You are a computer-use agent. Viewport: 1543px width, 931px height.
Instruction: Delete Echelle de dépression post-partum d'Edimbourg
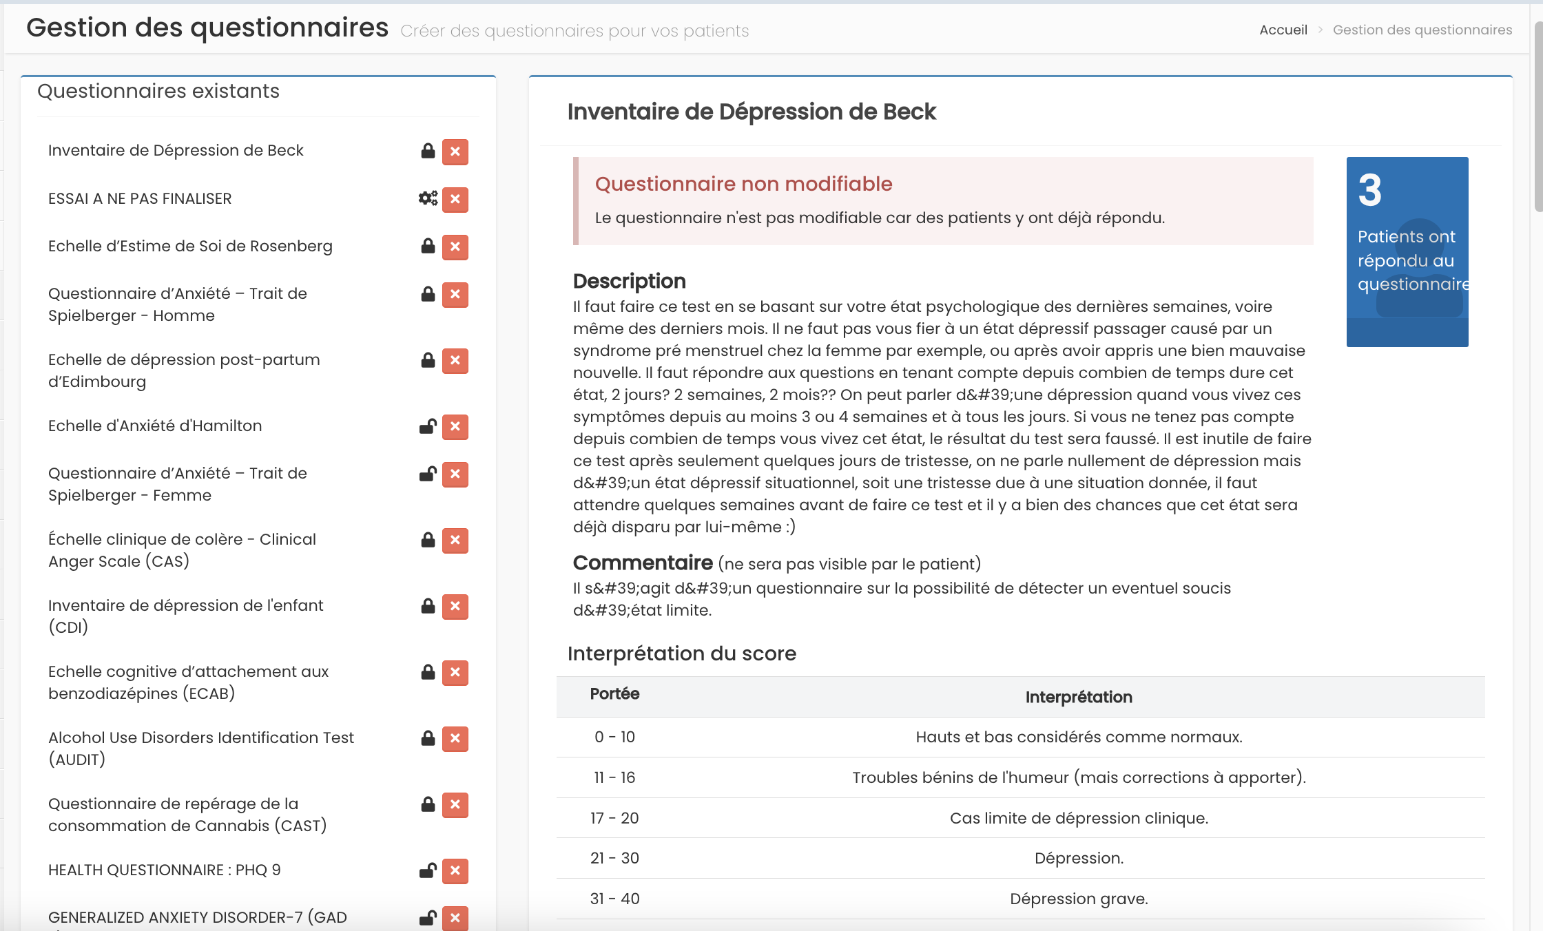pyautogui.click(x=455, y=360)
